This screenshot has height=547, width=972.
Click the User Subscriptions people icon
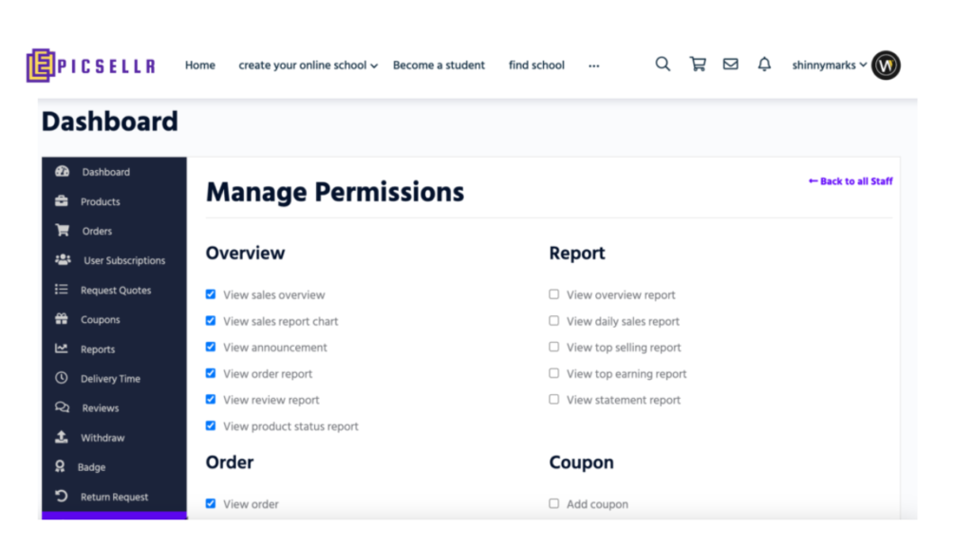click(63, 260)
